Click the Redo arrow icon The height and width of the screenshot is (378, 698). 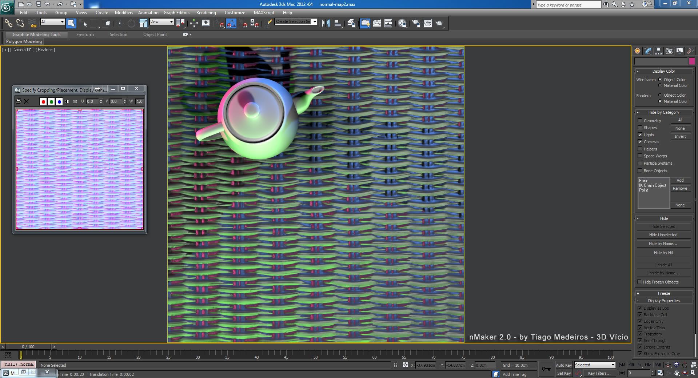point(60,4)
